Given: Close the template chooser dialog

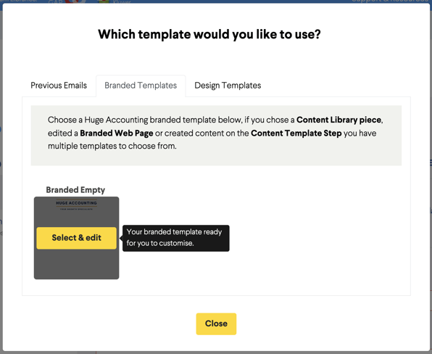Looking at the screenshot, I should click(216, 324).
